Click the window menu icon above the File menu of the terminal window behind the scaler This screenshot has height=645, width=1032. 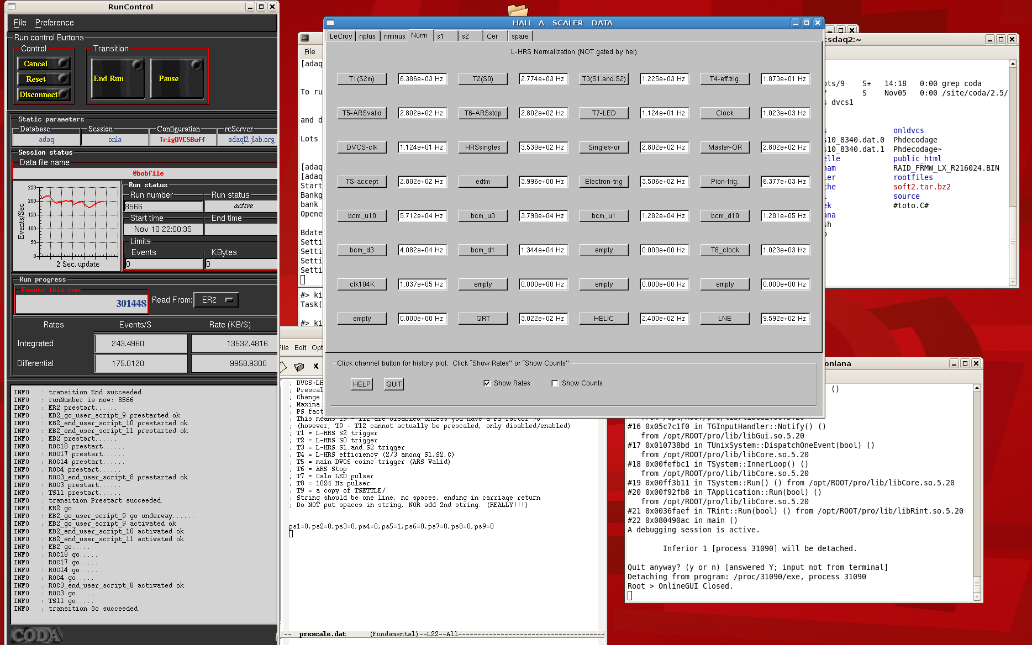(304, 38)
